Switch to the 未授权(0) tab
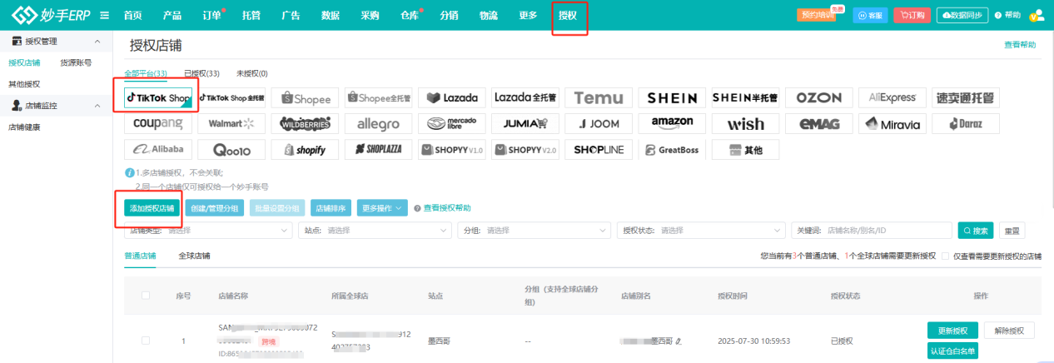This screenshot has width=1054, height=363. 251,73
